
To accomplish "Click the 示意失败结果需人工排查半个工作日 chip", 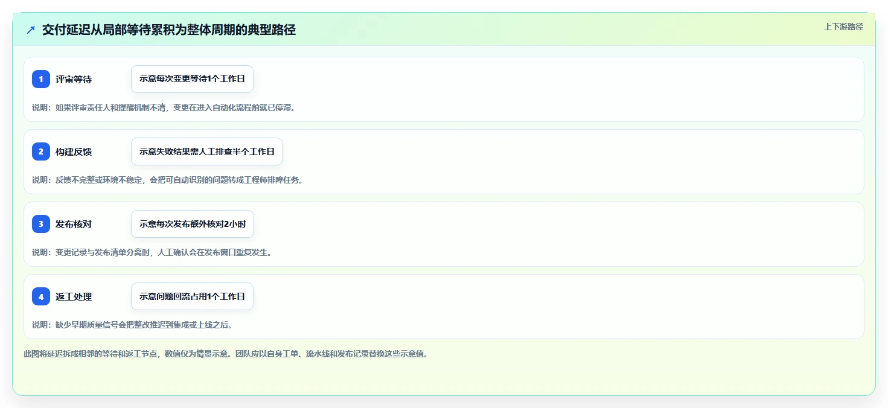I will [x=207, y=151].
